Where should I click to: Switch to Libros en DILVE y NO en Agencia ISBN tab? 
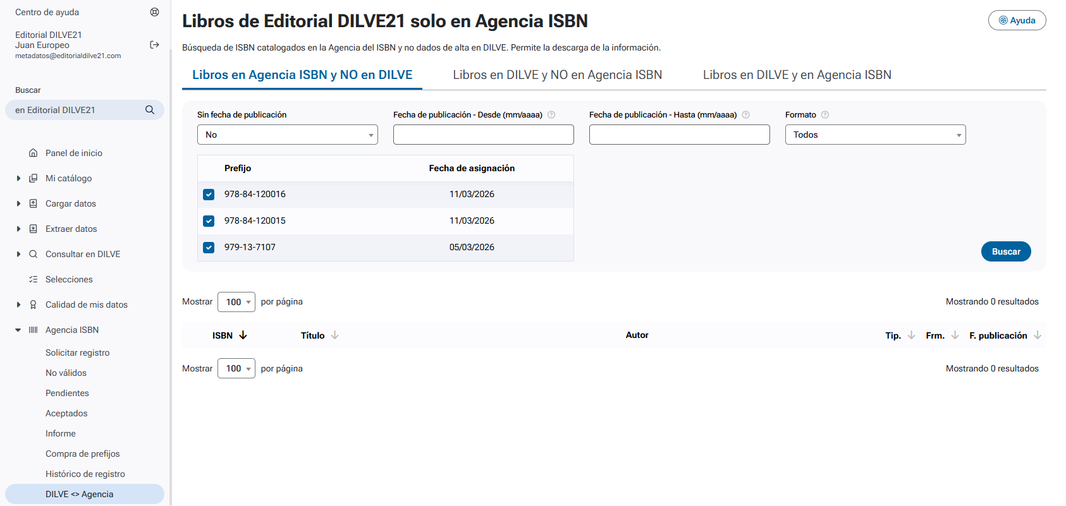[557, 75]
